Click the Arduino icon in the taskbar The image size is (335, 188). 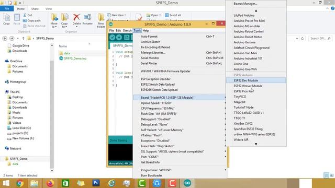187,183
